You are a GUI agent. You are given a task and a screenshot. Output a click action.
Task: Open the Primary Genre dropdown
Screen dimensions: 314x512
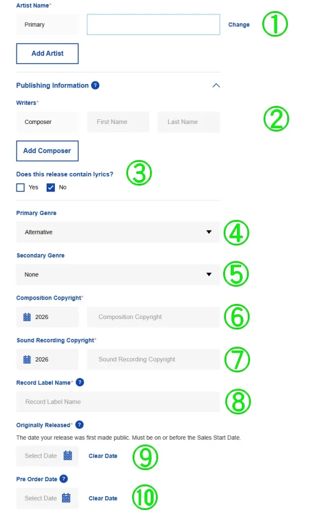[x=118, y=232]
